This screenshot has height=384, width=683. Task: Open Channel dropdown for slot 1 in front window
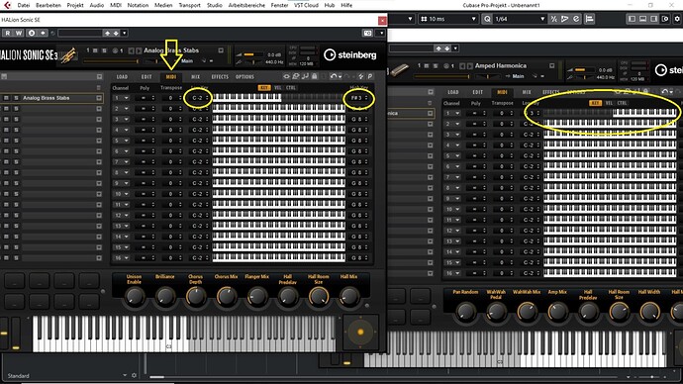pos(121,98)
